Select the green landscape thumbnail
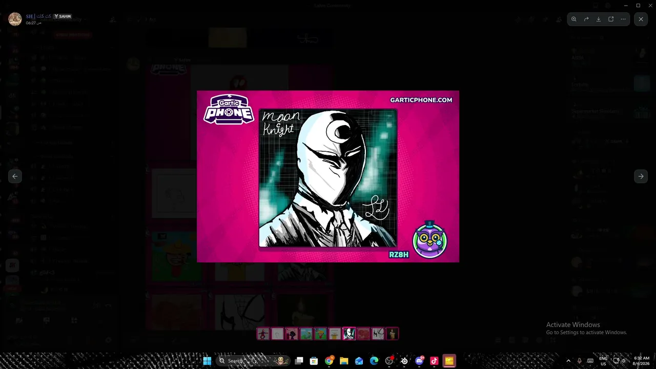 (306, 334)
